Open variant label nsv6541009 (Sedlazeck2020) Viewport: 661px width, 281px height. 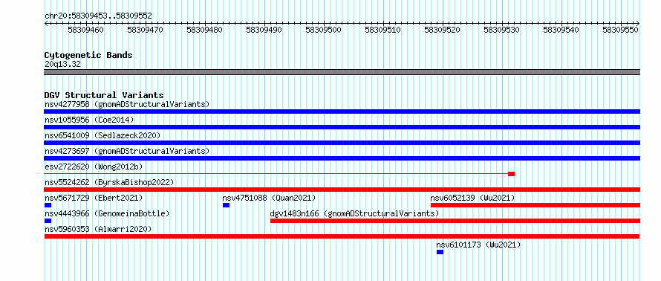coord(102,135)
